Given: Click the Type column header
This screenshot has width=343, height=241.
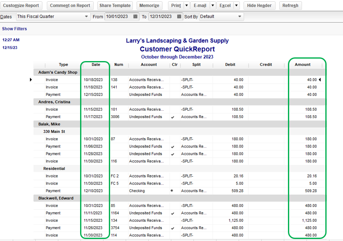Looking at the screenshot, I should (63, 65).
